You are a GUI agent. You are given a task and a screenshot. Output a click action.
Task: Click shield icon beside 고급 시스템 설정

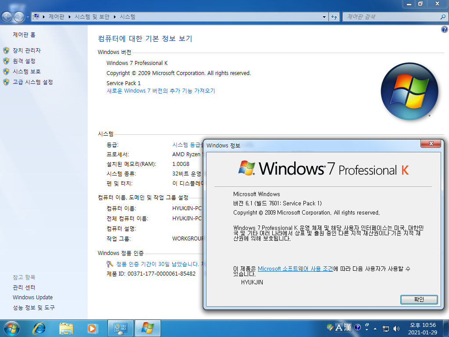coord(6,82)
